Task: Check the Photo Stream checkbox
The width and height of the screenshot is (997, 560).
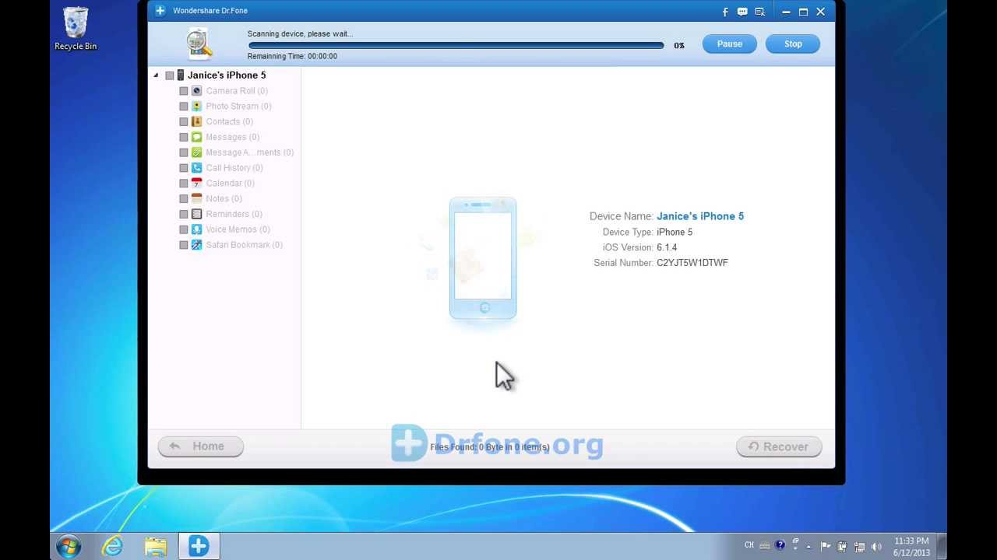Action: (x=184, y=107)
